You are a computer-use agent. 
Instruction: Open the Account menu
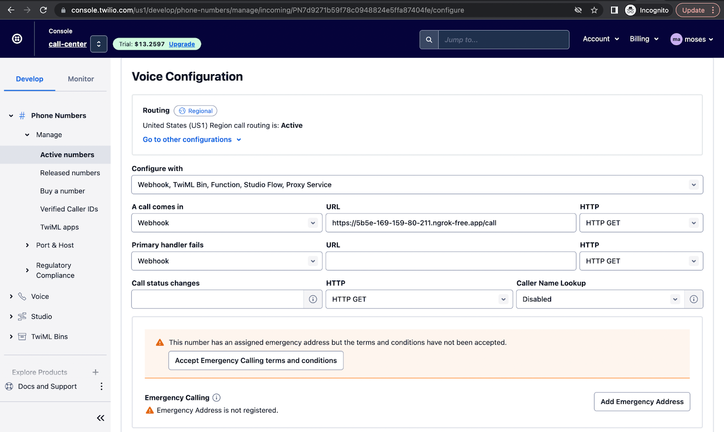(601, 39)
